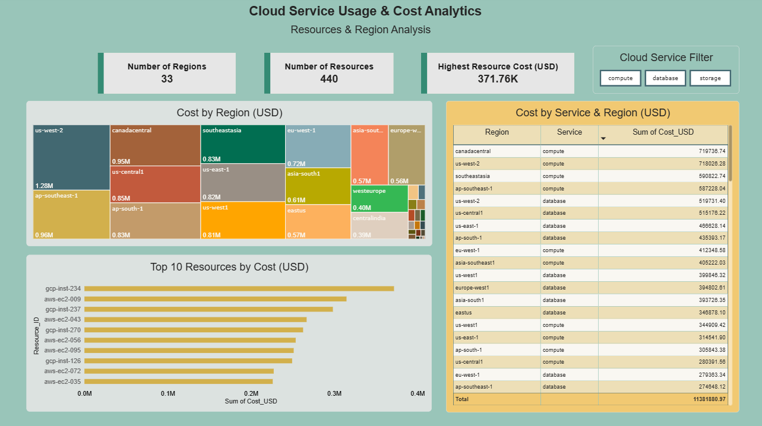The height and width of the screenshot is (426, 762).
Task: Select the table's vertical scrollbar
Action: click(x=731, y=153)
